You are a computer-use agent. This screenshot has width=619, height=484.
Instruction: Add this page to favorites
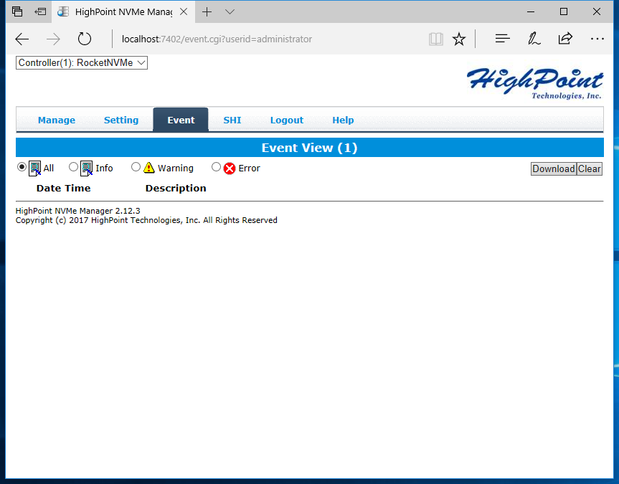tap(459, 39)
